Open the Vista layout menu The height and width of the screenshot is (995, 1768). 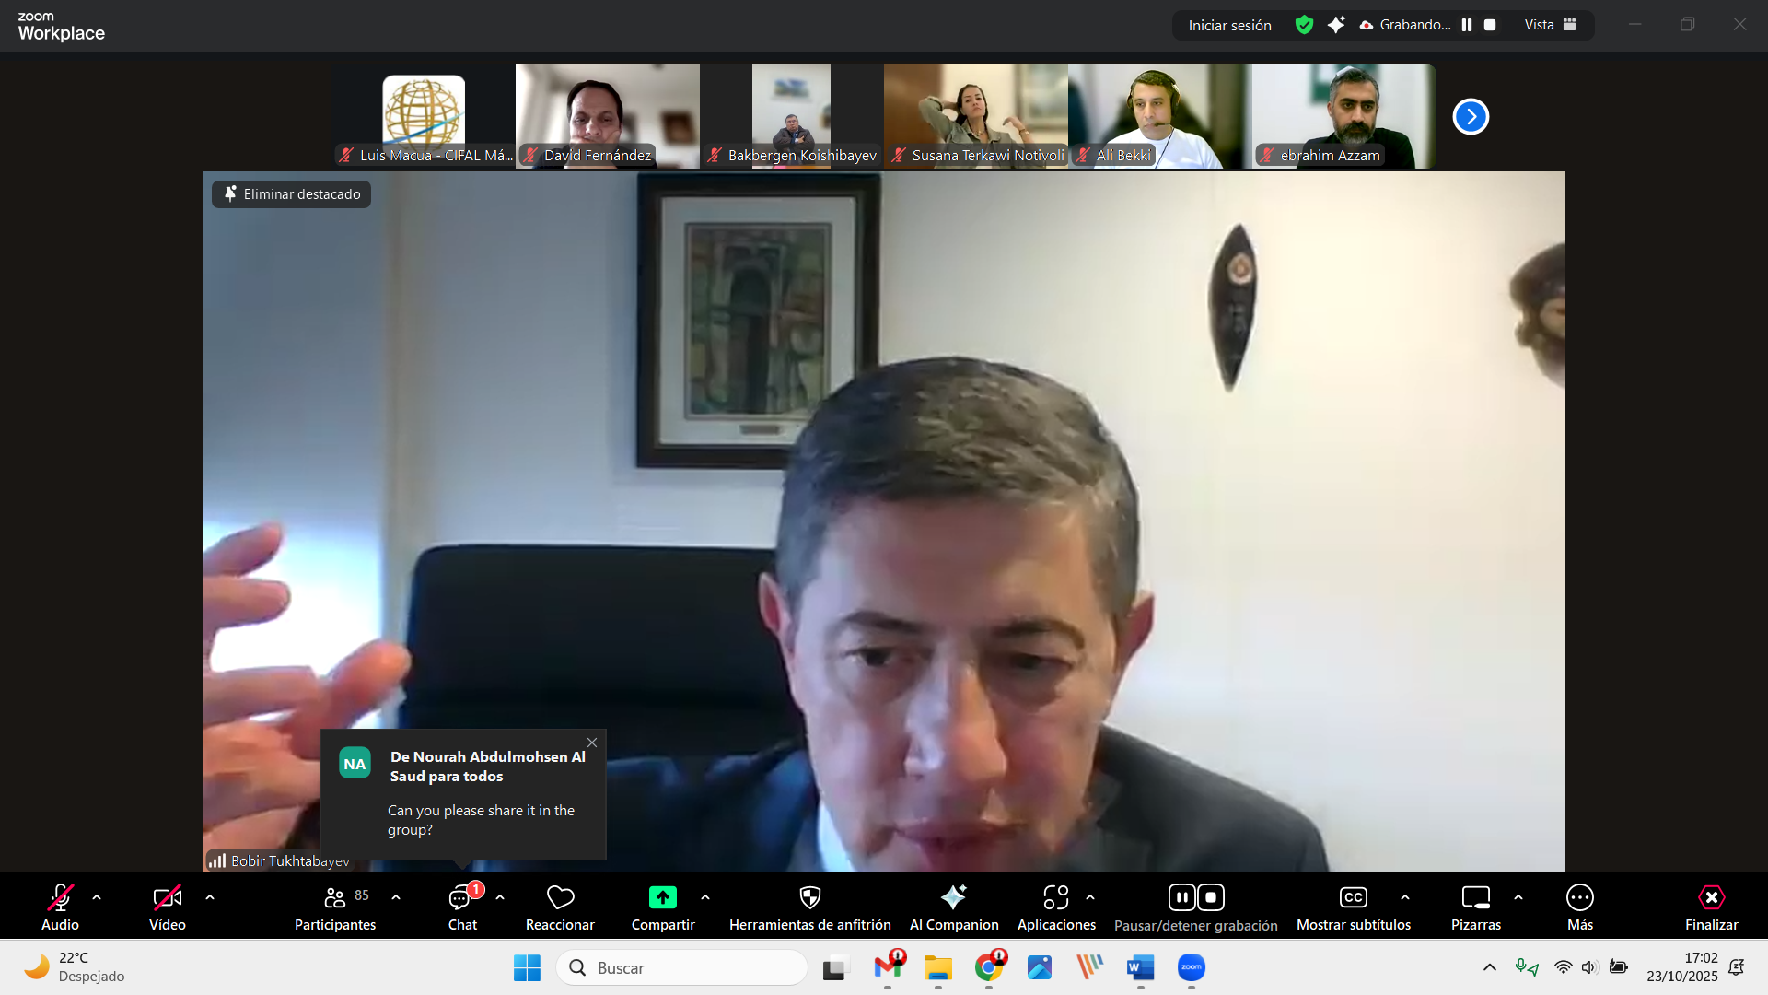[x=1550, y=25]
